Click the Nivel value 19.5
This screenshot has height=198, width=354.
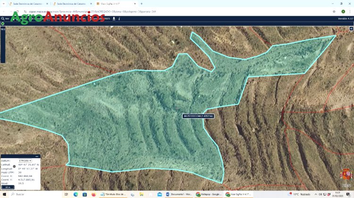click(21, 183)
